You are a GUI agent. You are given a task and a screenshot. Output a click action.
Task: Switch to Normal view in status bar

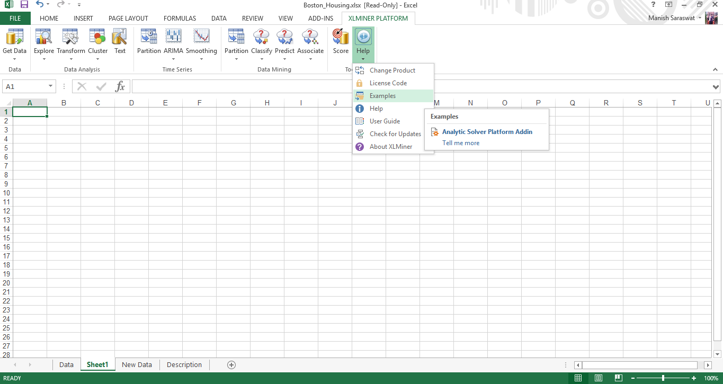point(578,378)
